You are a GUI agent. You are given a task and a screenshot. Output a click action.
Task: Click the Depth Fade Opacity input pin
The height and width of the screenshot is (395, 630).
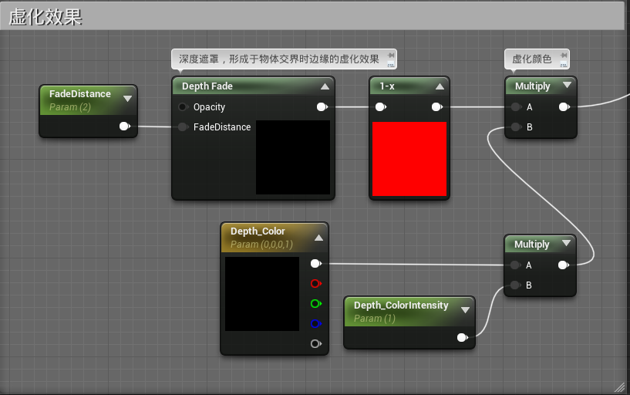(x=183, y=107)
